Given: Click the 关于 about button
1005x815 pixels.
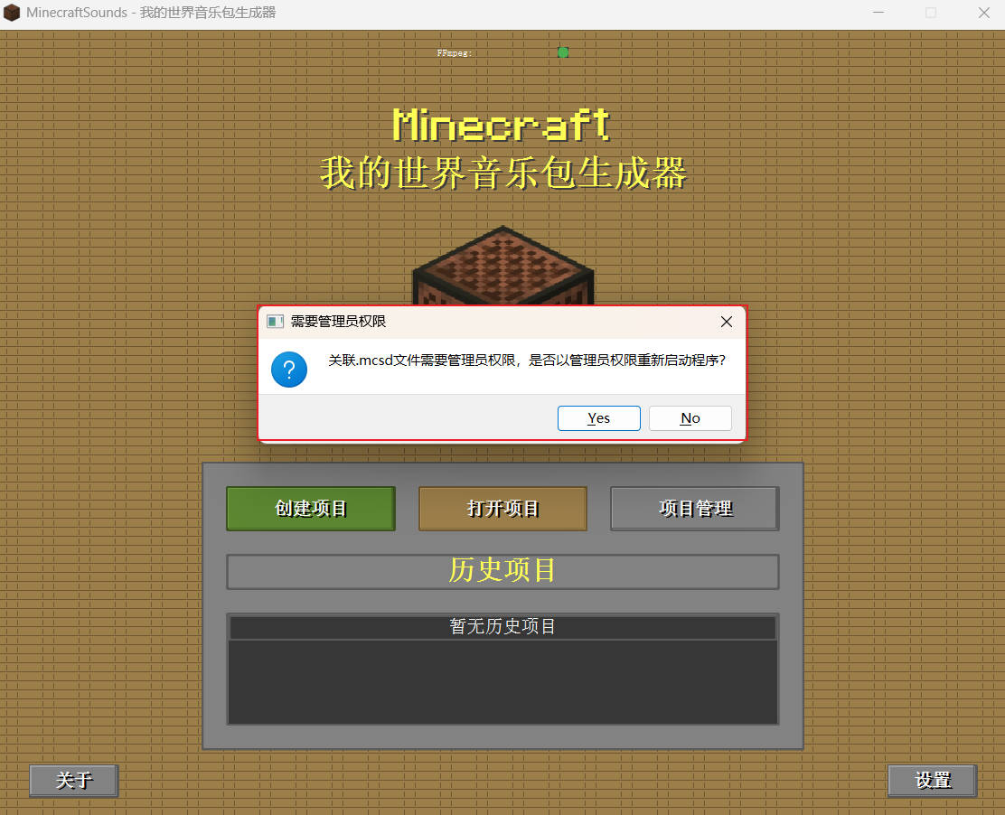Looking at the screenshot, I should (x=73, y=780).
